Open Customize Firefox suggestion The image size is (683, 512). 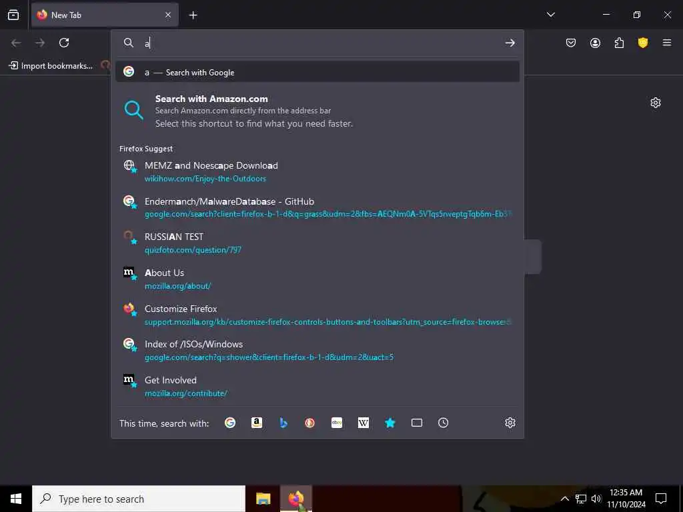click(x=317, y=315)
